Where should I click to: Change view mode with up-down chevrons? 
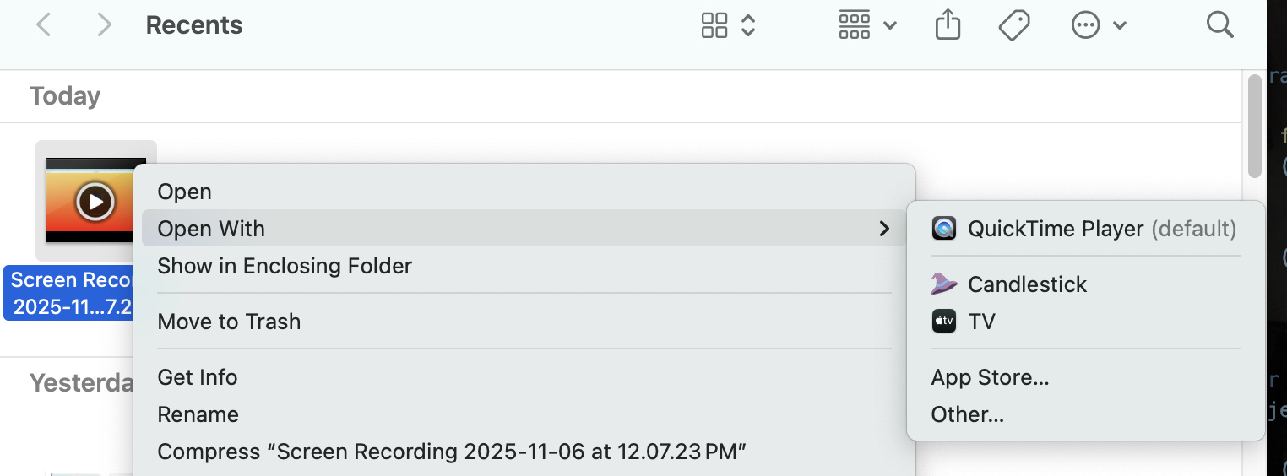tap(748, 25)
